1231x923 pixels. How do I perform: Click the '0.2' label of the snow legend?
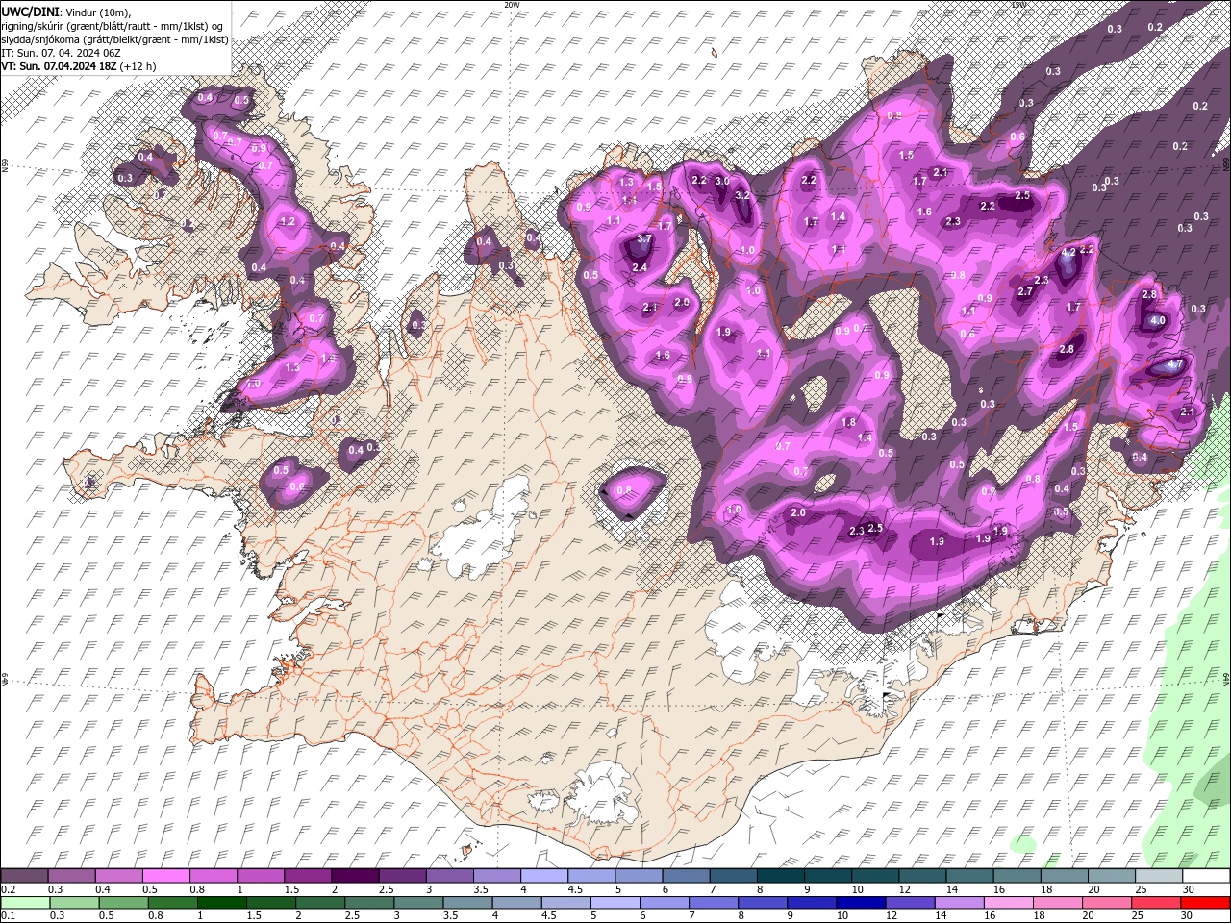(8, 889)
